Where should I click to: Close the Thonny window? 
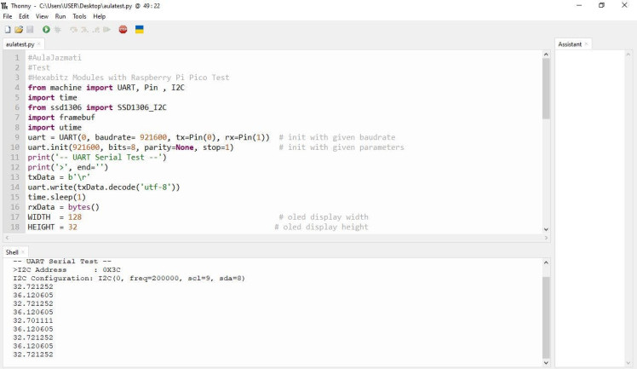(624, 6)
